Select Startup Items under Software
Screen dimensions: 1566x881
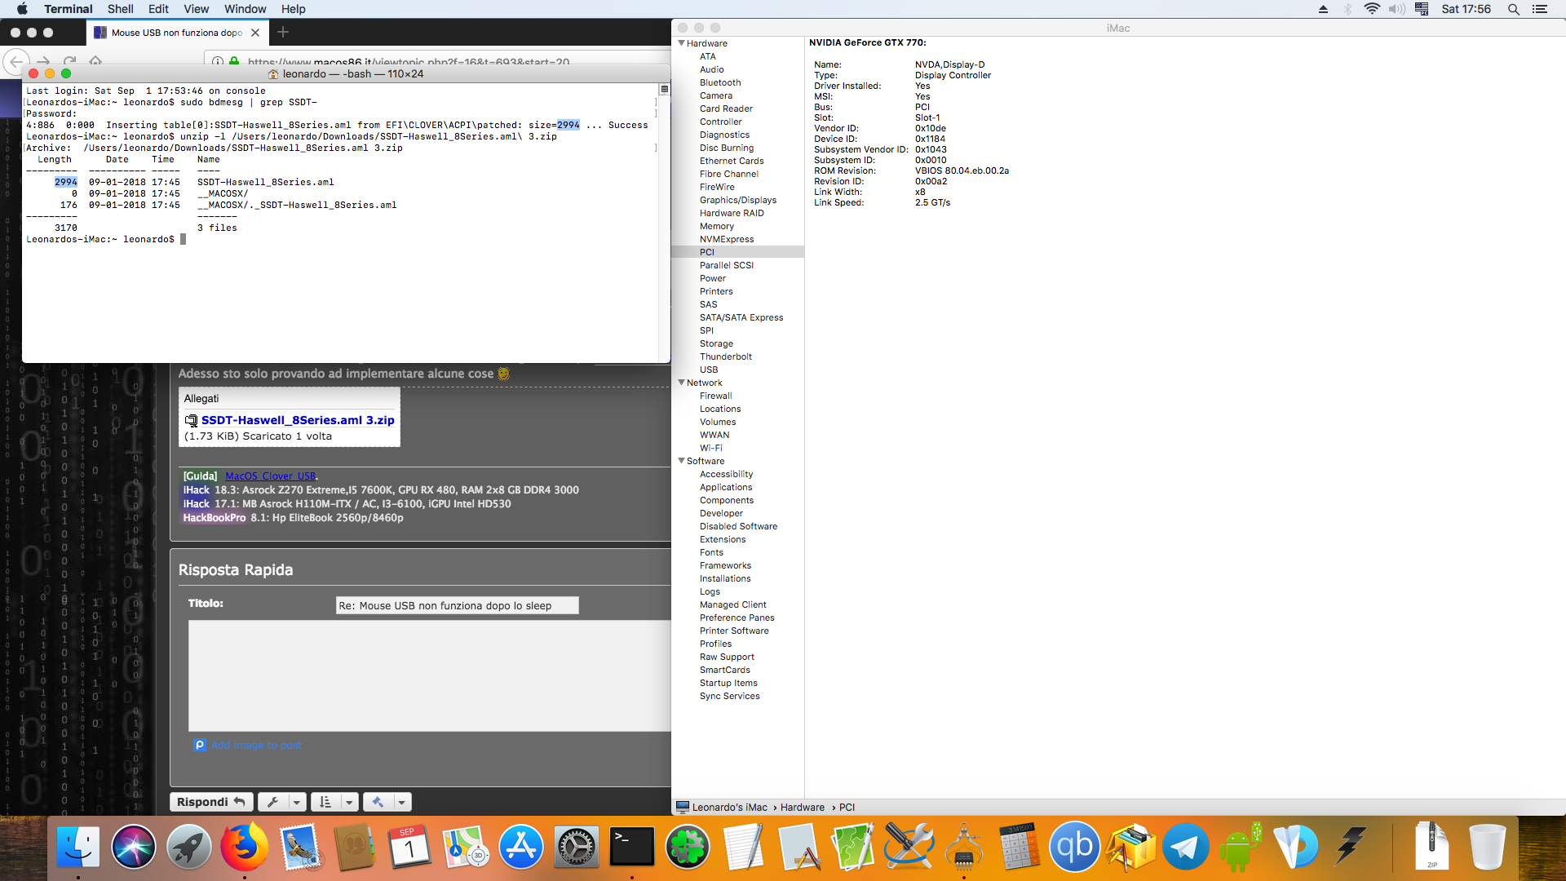click(728, 683)
